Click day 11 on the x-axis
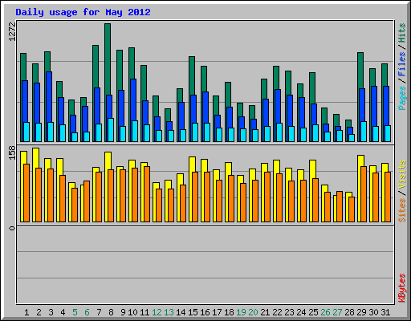 [144, 312]
